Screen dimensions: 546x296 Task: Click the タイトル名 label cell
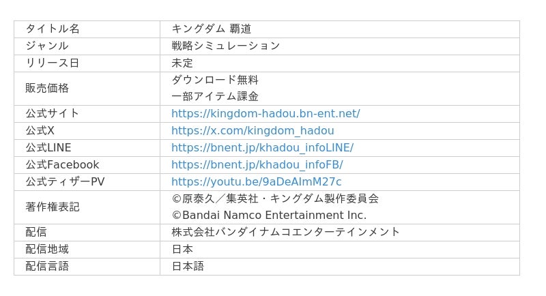tap(53, 29)
